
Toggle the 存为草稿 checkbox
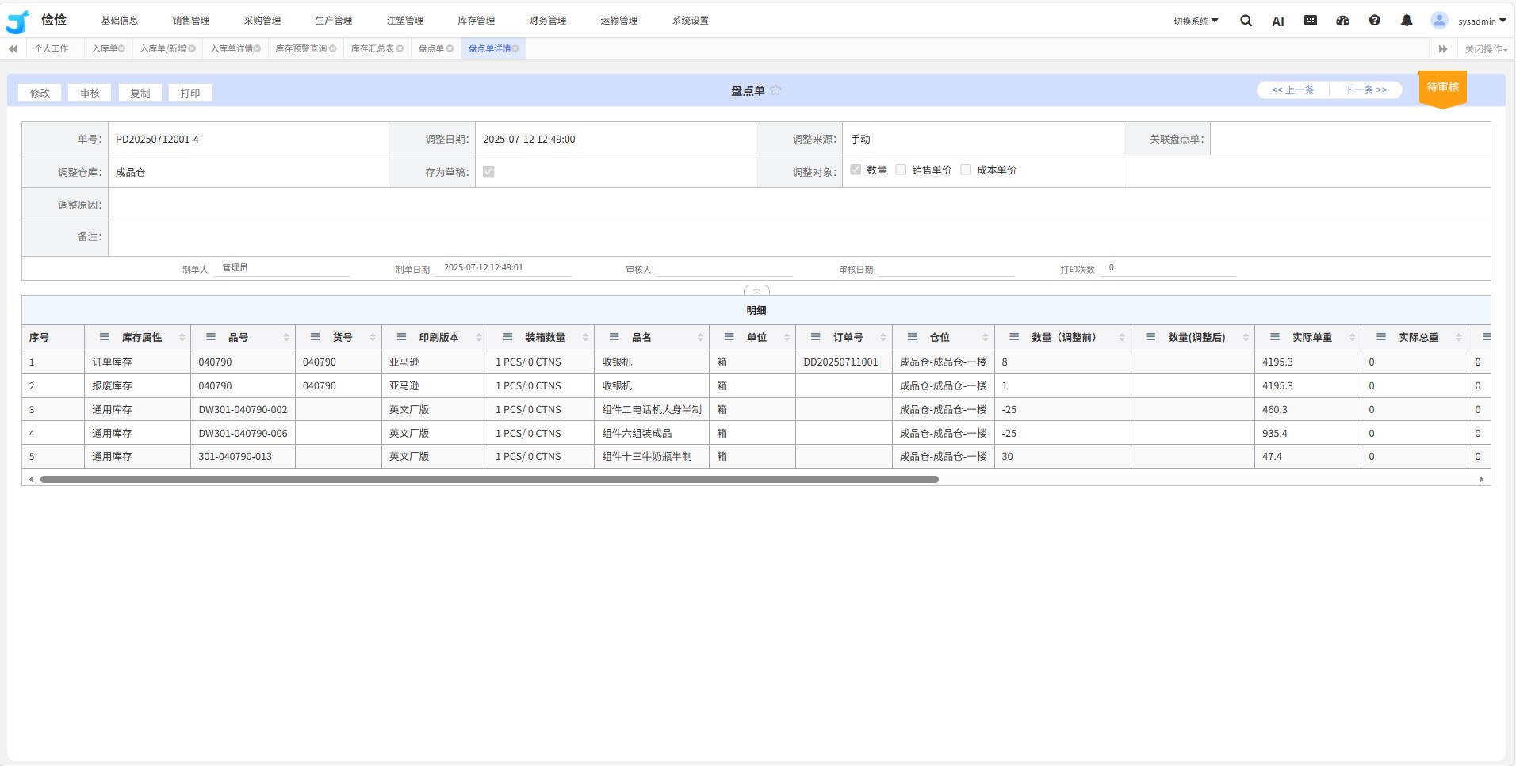[488, 171]
